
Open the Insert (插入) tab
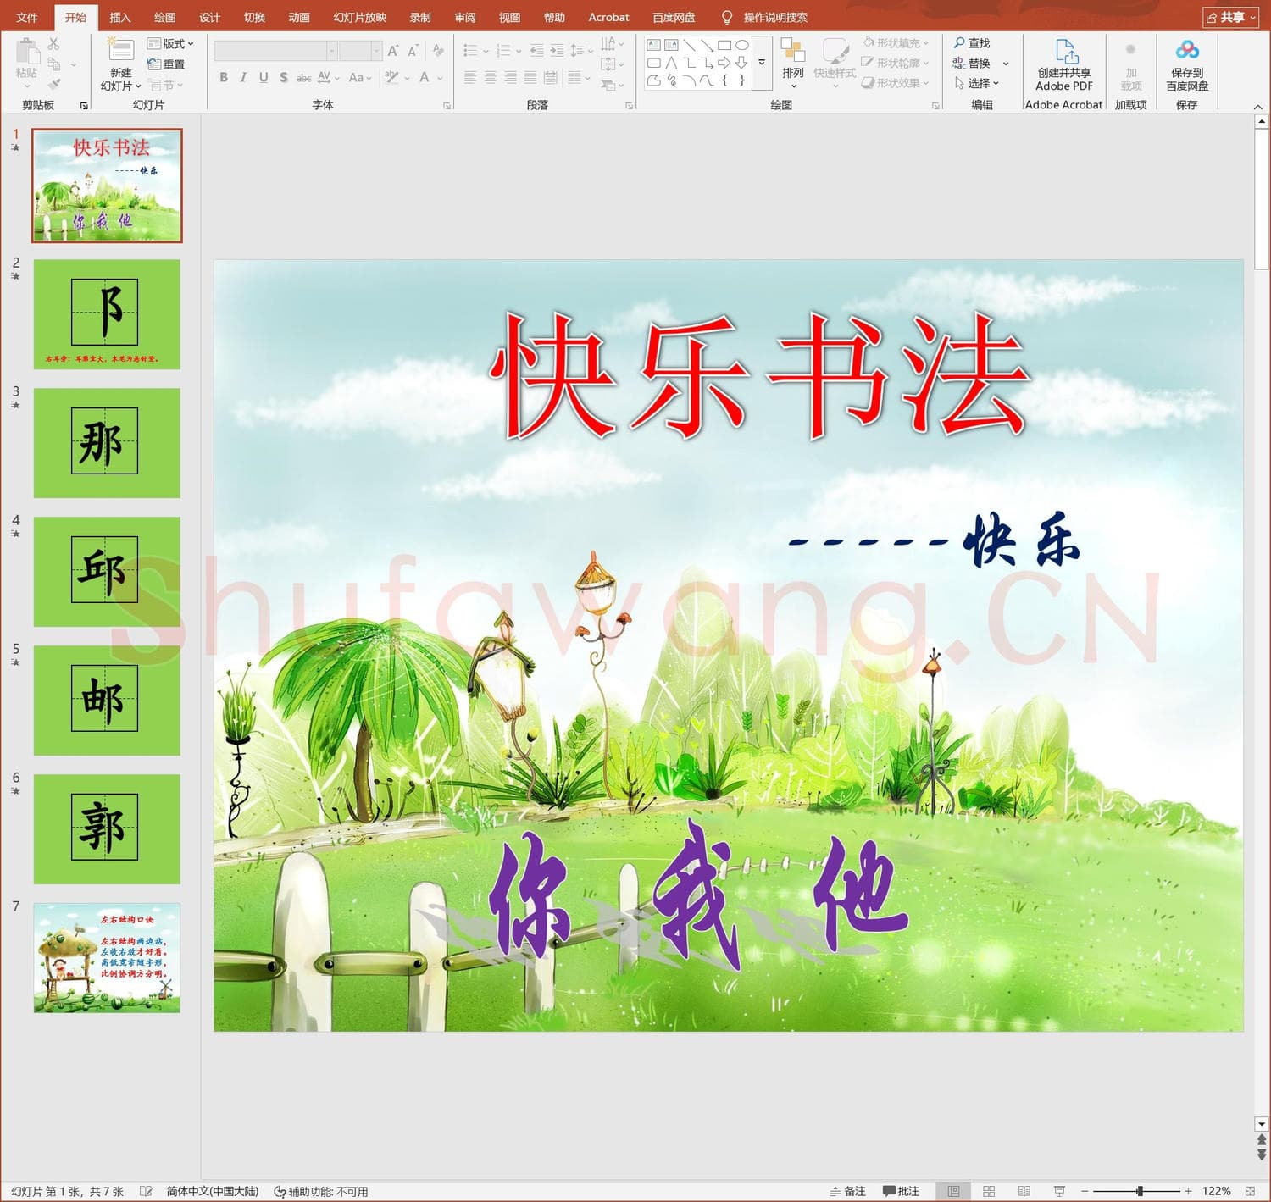pyautogui.click(x=120, y=17)
